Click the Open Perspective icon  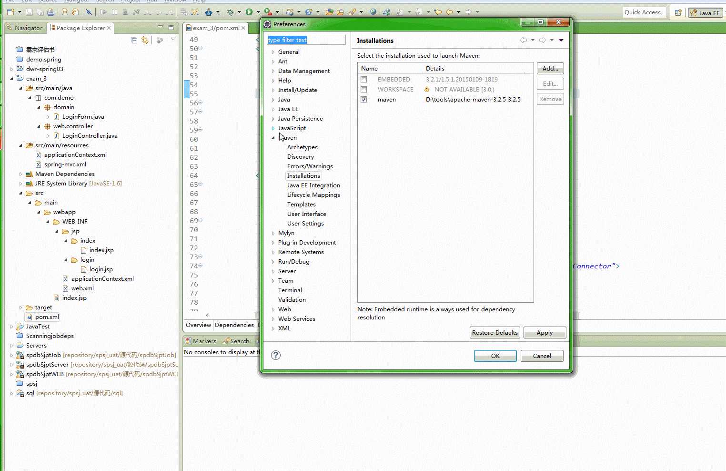tap(678, 13)
